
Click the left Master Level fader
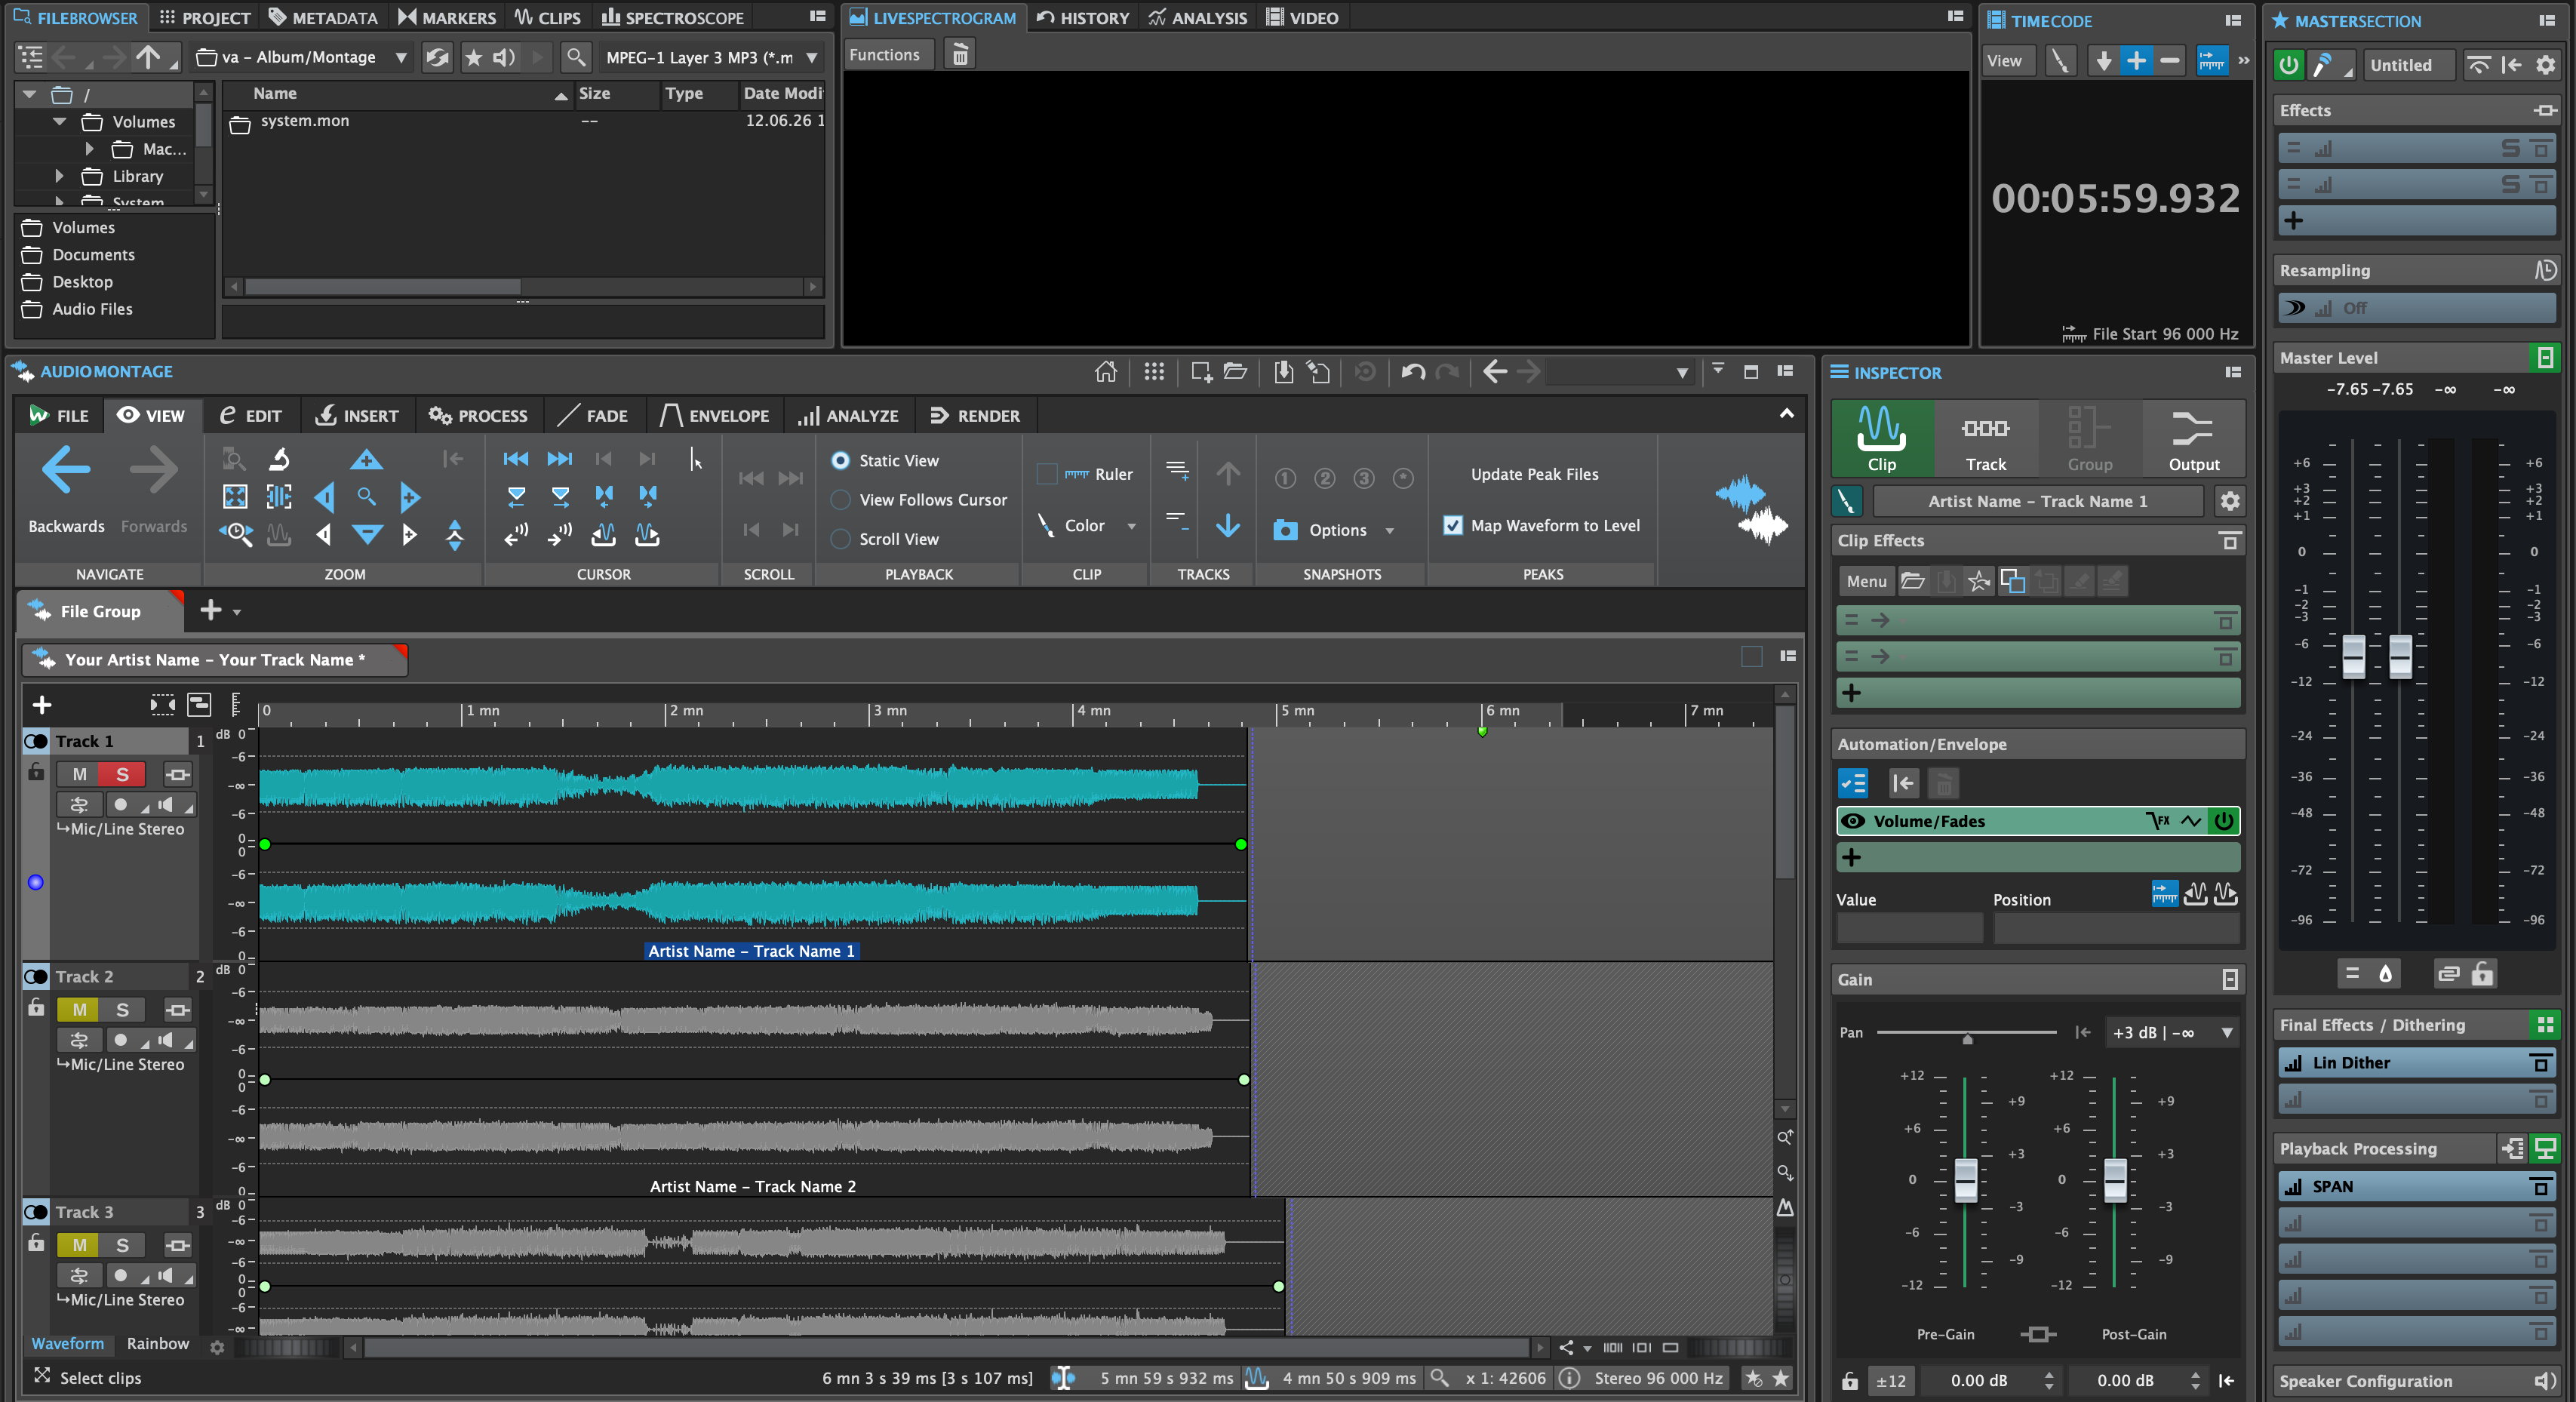[2353, 656]
